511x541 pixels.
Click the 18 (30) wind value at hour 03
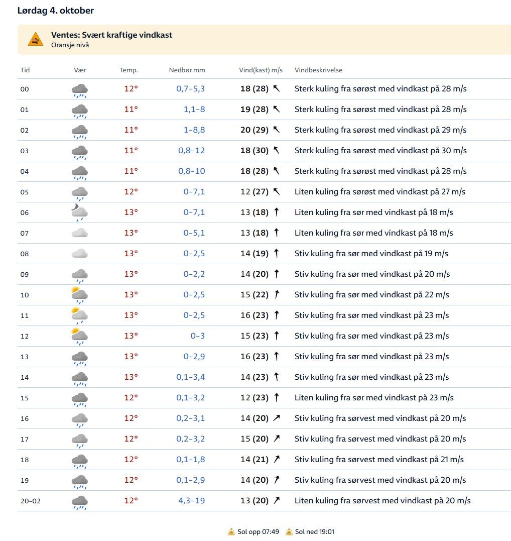coord(254,151)
